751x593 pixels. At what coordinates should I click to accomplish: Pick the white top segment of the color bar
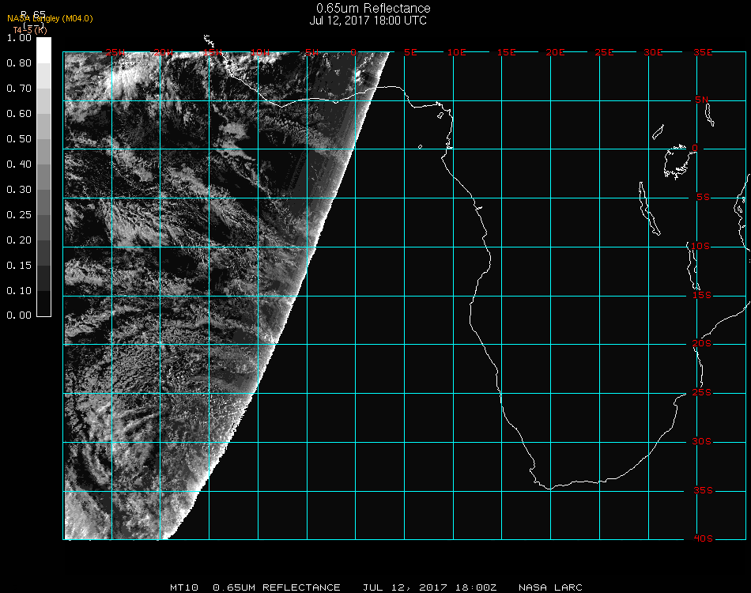[43, 51]
